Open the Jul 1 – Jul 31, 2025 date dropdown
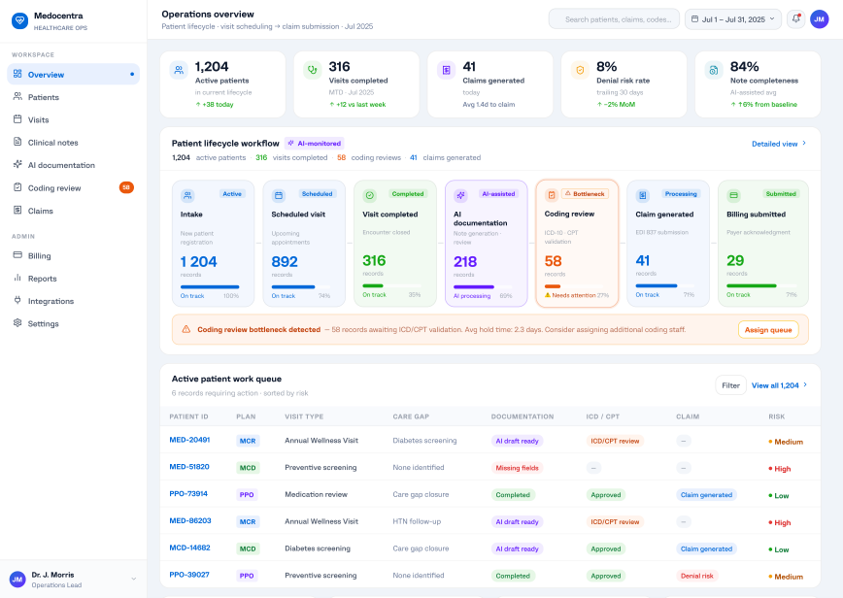The image size is (843, 598). pos(733,19)
